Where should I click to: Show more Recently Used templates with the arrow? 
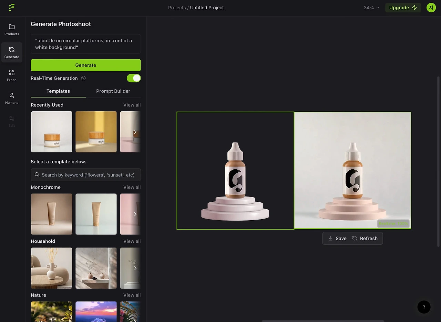(135, 132)
